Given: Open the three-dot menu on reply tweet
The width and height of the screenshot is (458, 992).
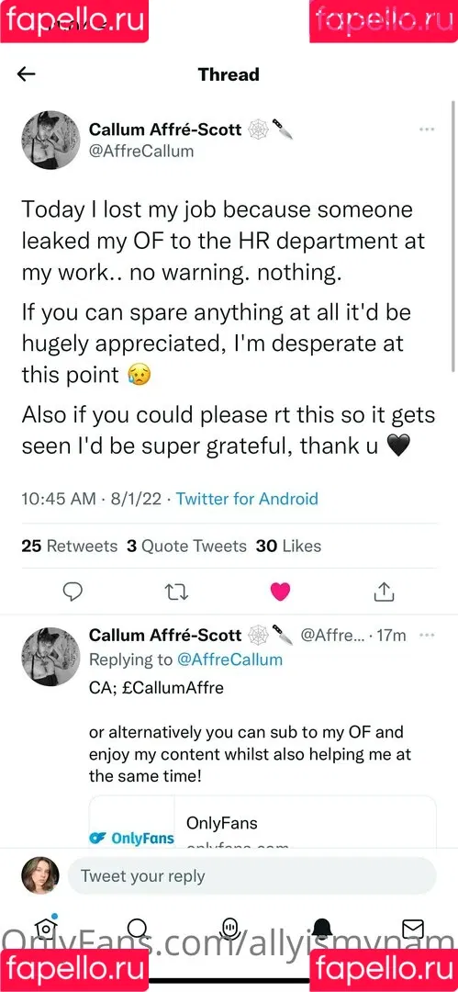Looking at the screenshot, I should coord(427,635).
